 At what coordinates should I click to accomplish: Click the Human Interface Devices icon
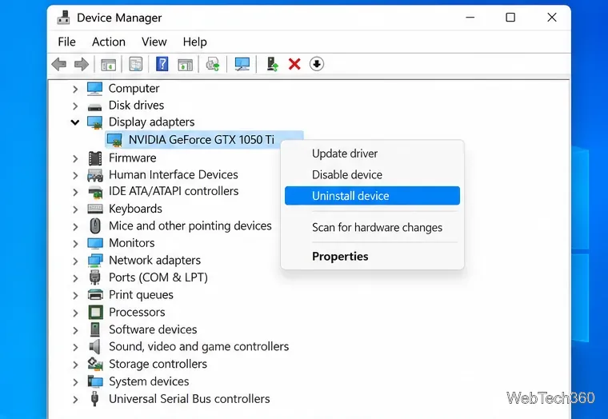tap(95, 175)
